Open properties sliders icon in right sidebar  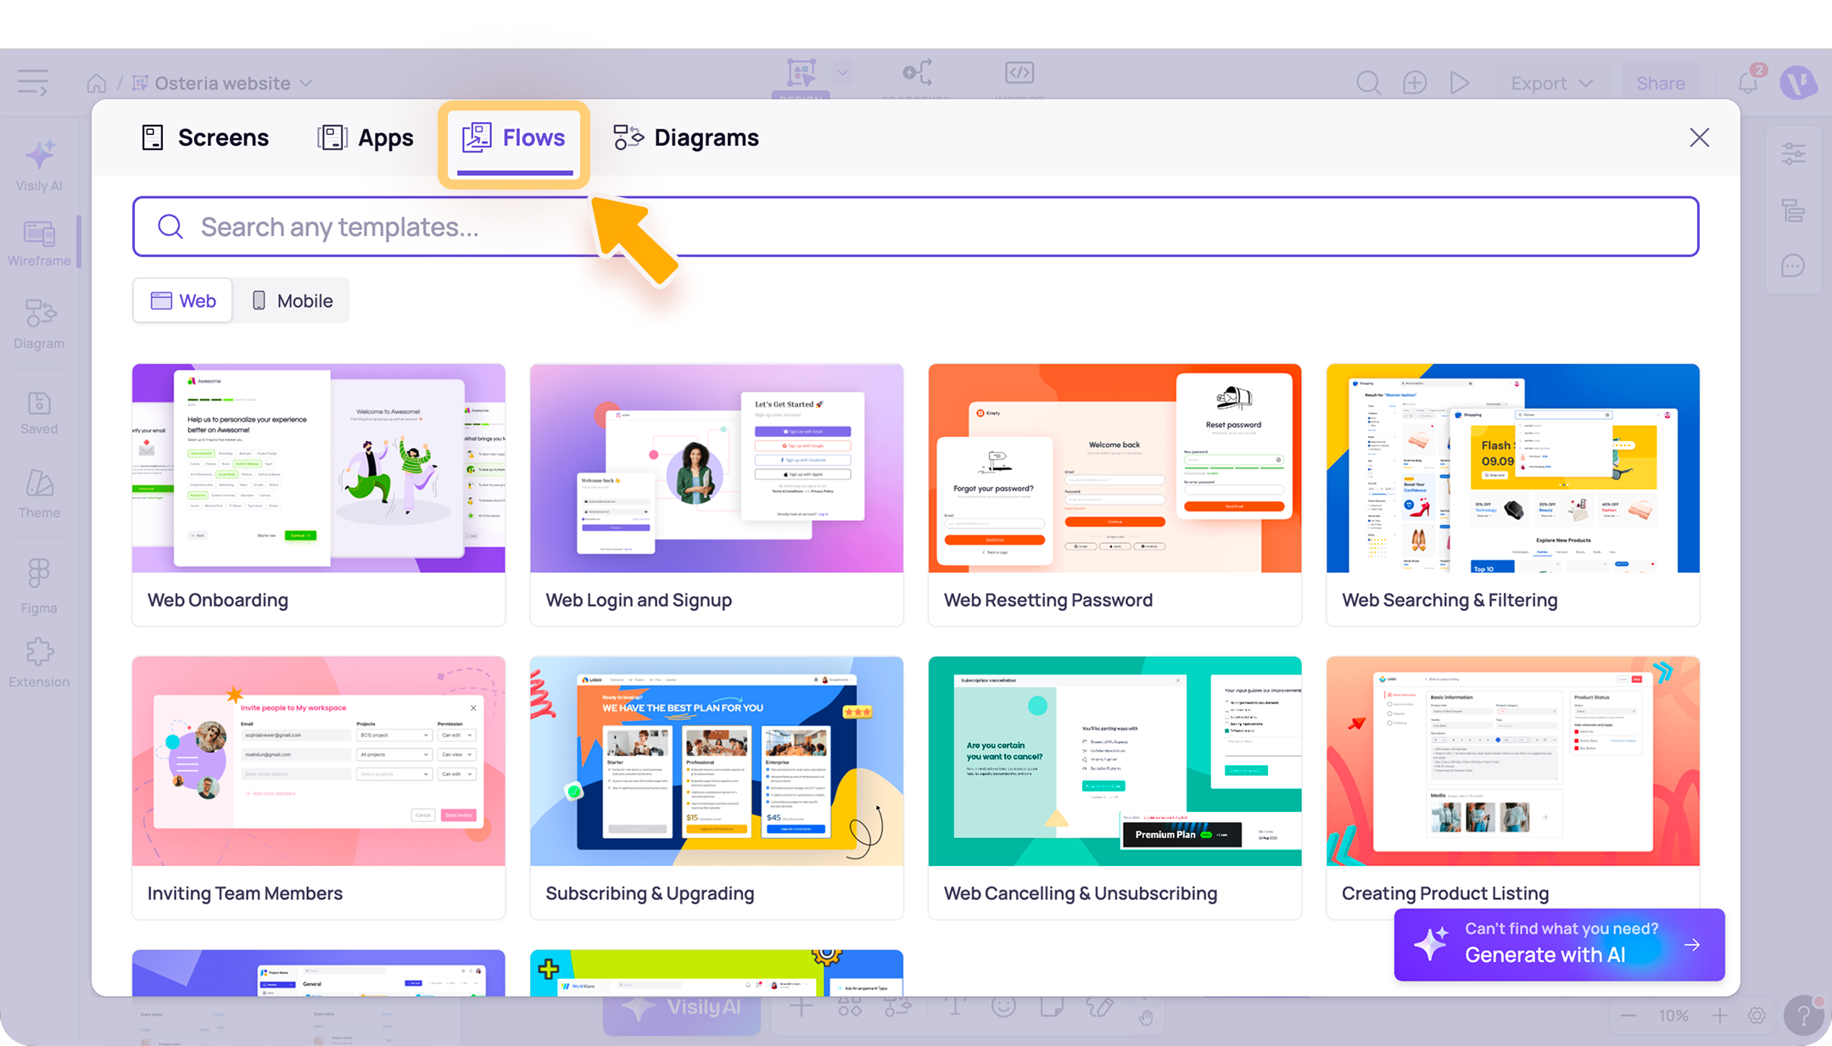1793,154
